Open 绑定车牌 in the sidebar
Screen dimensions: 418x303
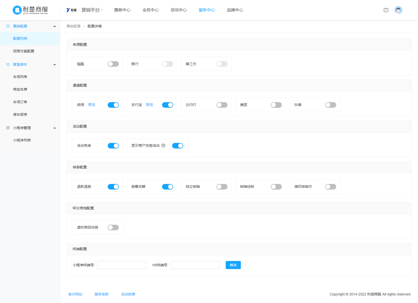(x=30, y=89)
